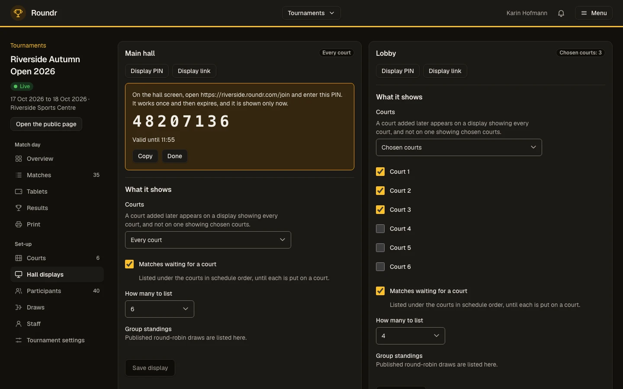Go to Overview in the sidebar
This screenshot has height=389, width=623.
tap(57, 159)
